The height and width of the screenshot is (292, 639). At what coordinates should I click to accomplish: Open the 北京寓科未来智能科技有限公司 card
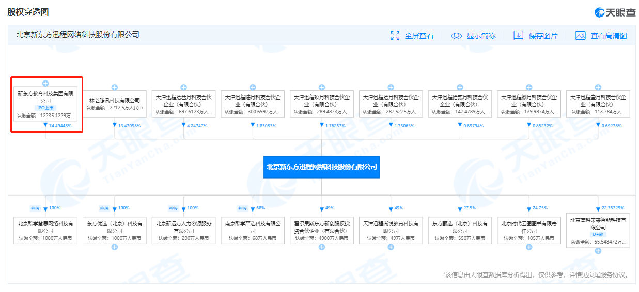coord(598,231)
